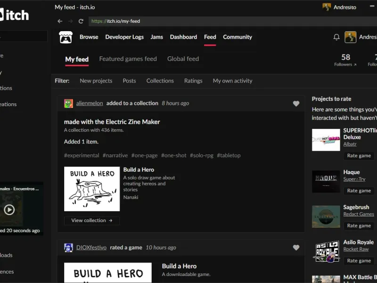Switch to the My feed tab
The image size is (377, 283).
pyautogui.click(x=77, y=59)
